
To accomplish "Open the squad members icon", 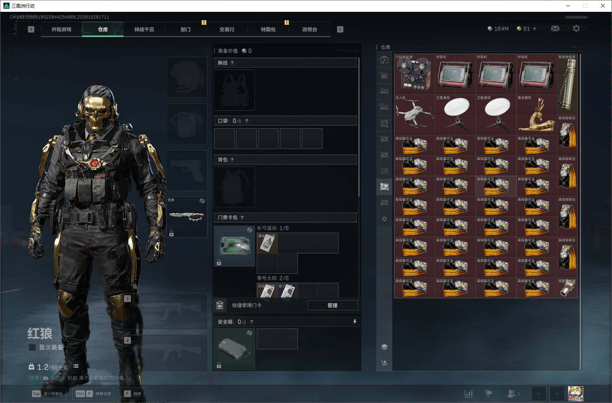I will tap(513, 393).
